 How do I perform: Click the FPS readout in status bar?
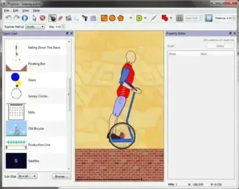[172, 185]
